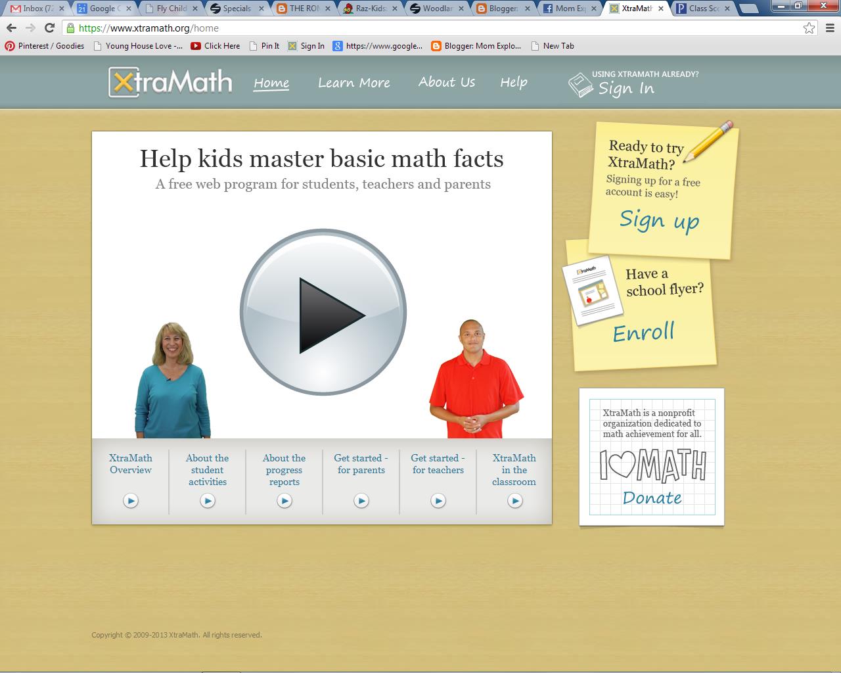Click Get started for parents text
The image size is (841, 673).
coord(361,464)
